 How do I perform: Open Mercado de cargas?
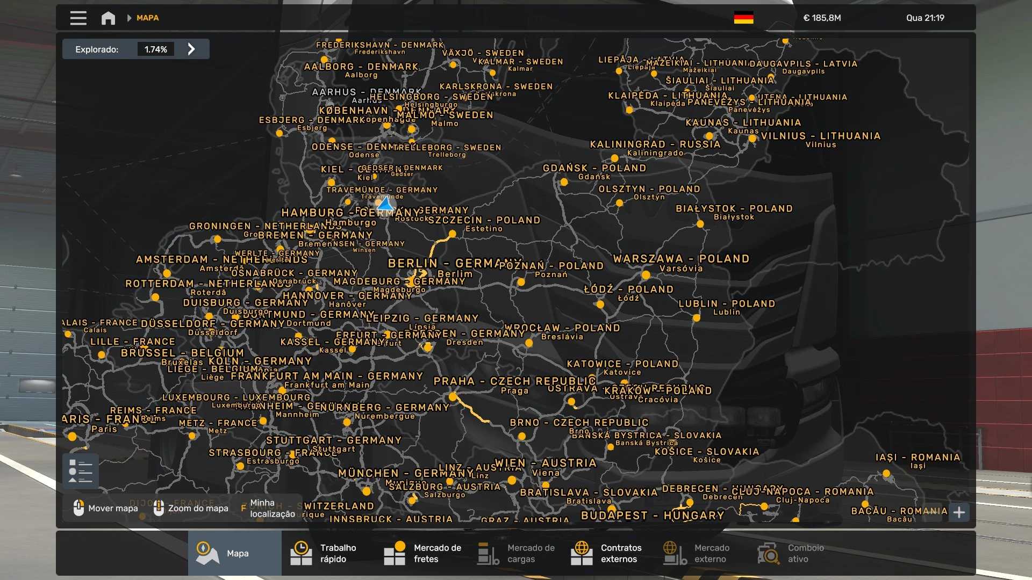pos(516,553)
